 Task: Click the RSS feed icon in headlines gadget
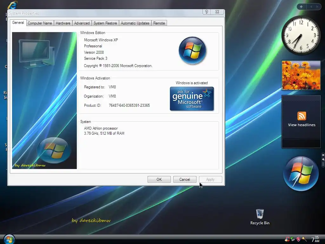pos(302,116)
